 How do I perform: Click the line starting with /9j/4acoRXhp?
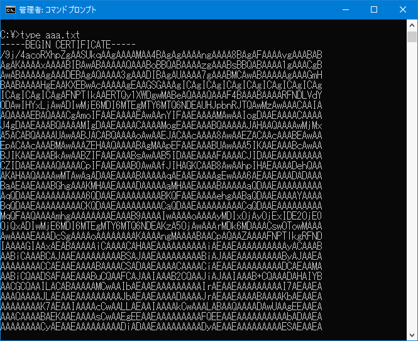(x=162, y=55)
